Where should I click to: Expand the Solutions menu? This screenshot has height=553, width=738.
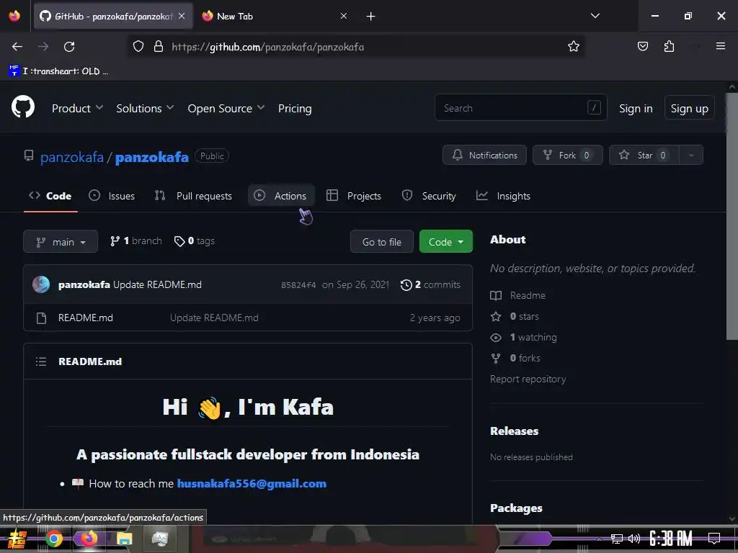pos(145,108)
